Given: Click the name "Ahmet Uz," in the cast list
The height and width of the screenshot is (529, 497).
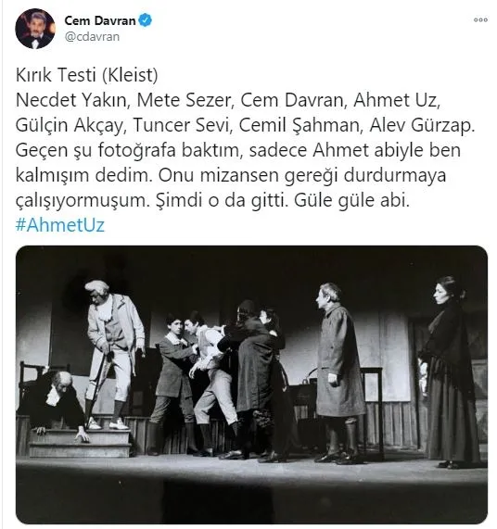Looking at the screenshot, I should 397,100.
